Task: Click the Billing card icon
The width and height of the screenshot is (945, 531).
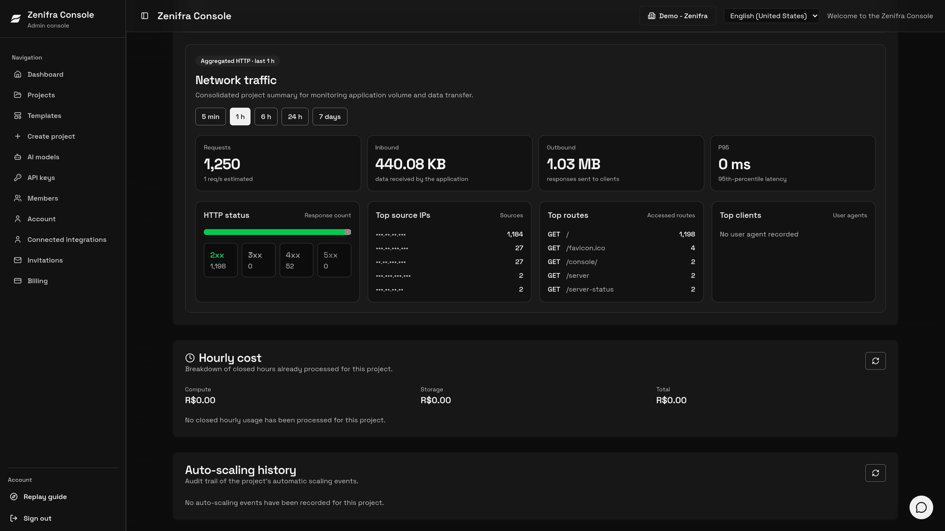Action: coord(18,281)
